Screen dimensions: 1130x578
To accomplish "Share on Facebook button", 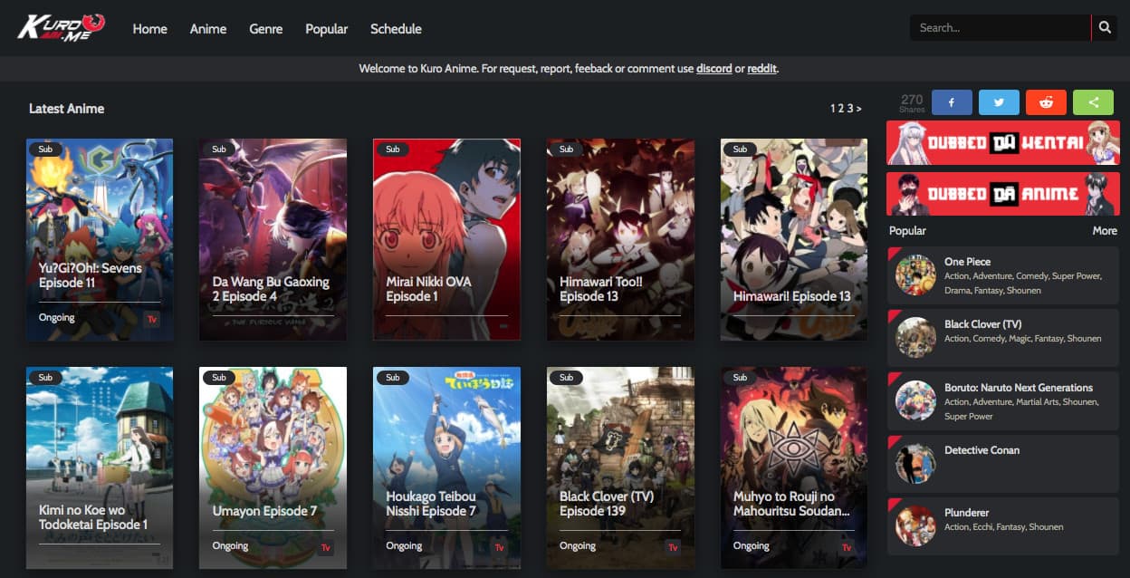I will click(952, 102).
